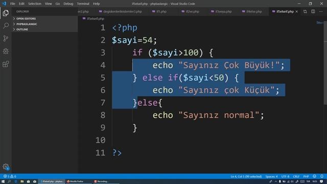Switch to the if1.php tab
Viewport: 327px width, 184px height.
tap(159, 11)
